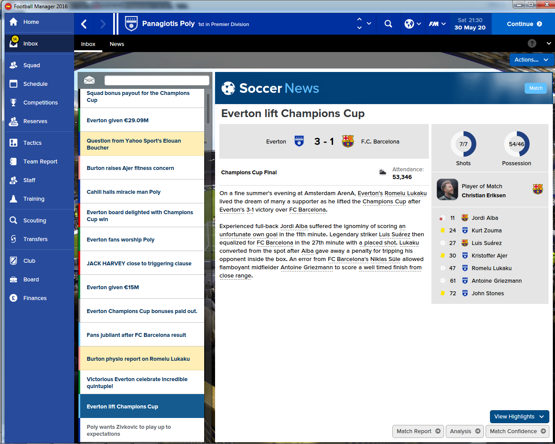Open 'Question from Yahoo Sport's Elouan Boucher'
Image resolution: width=555 pixels, height=444 pixels.
pyautogui.click(x=141, y=144)
